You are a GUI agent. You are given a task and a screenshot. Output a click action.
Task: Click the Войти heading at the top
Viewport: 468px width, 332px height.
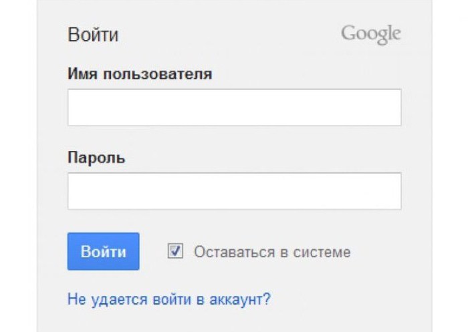(x=93, y=35)
